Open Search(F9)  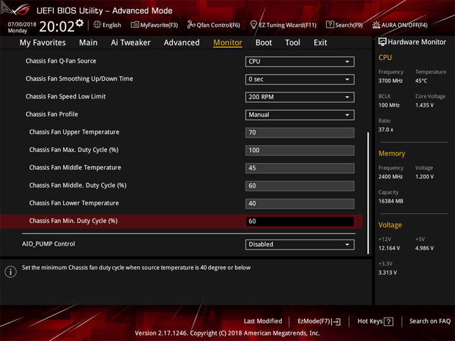pos(344,25)
